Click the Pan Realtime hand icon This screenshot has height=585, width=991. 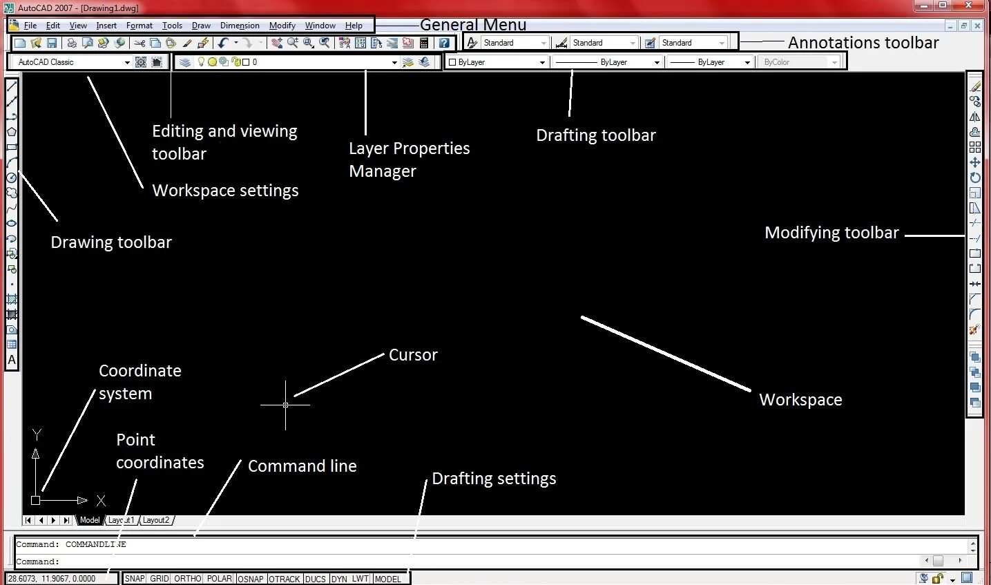click(x=276, y=43)
